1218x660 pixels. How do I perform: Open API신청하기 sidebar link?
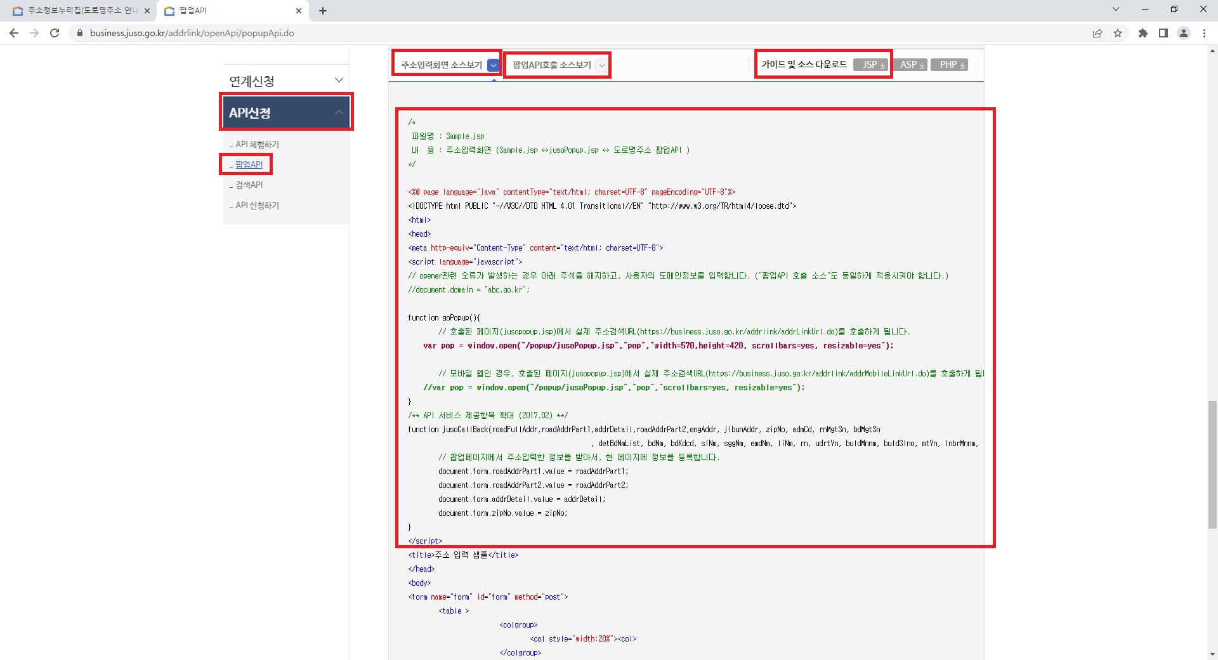pos(256,206)
